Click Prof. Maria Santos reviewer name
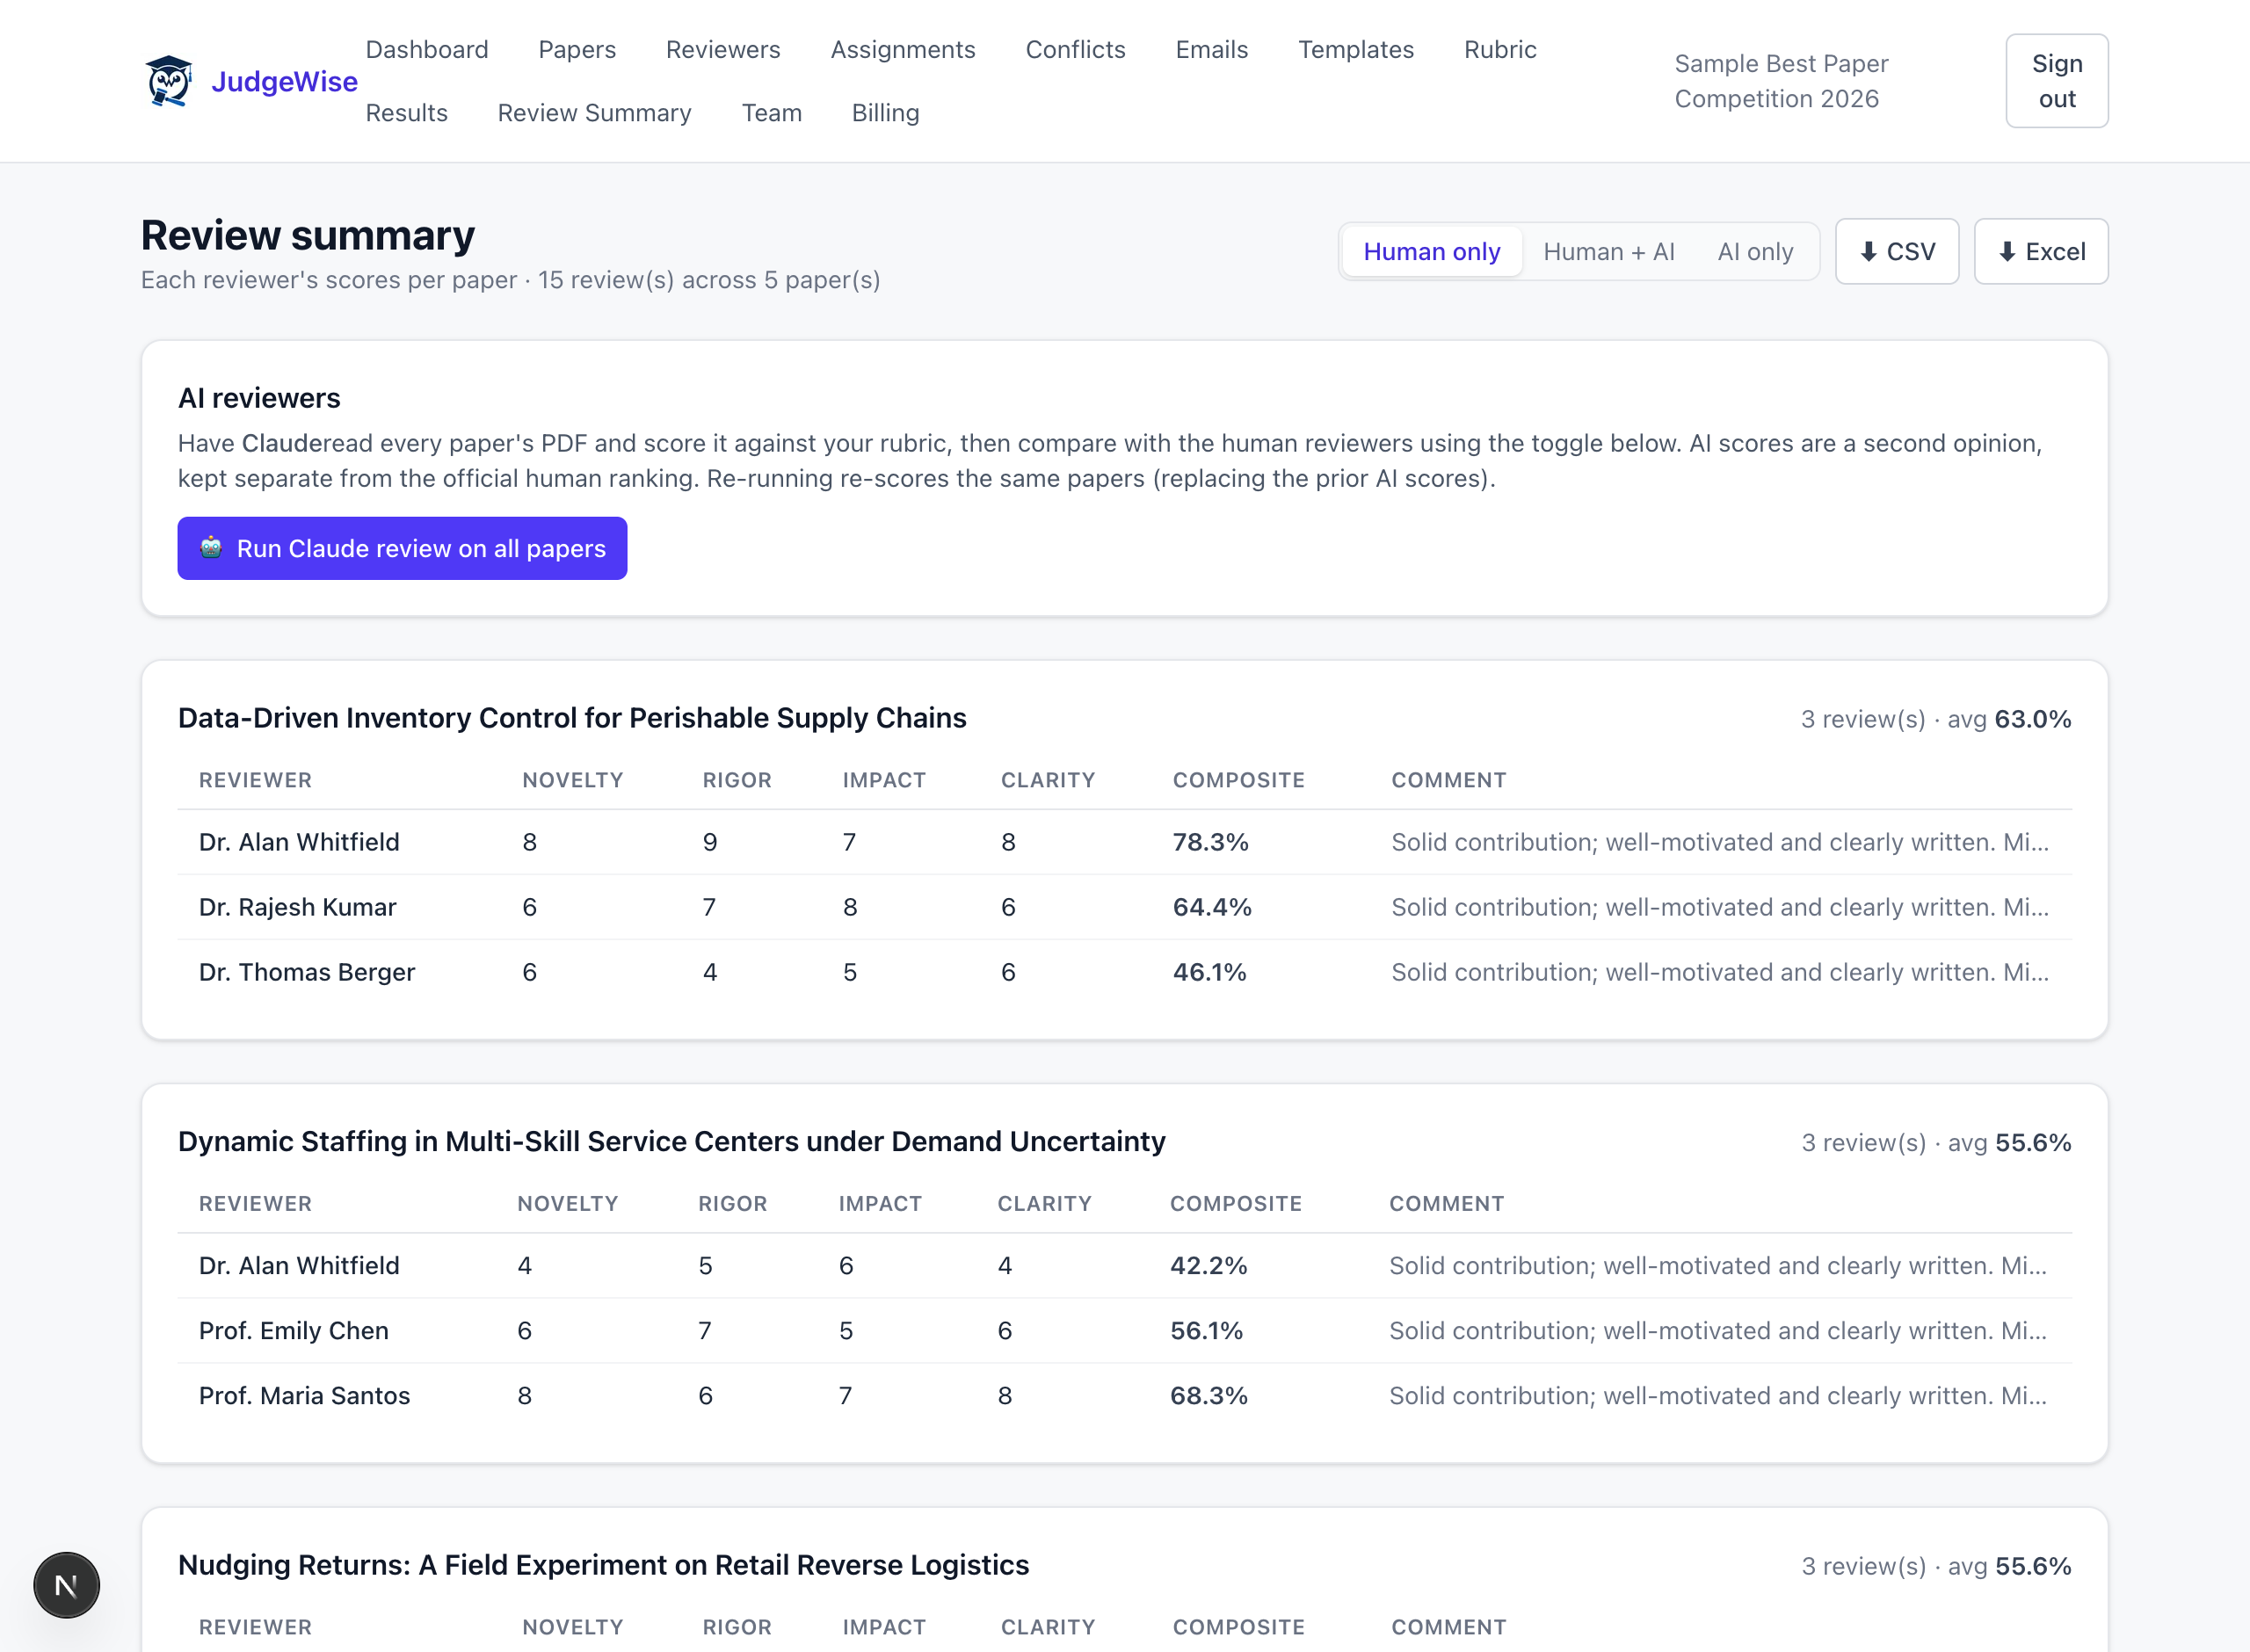2250x1652 pixels. point(304,1395)
